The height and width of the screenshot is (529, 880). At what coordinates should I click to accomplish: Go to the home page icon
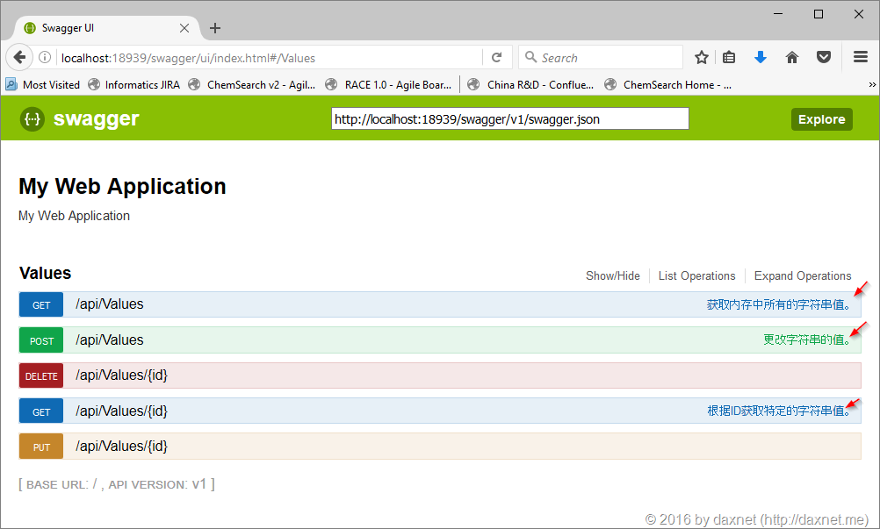(792, 57)
